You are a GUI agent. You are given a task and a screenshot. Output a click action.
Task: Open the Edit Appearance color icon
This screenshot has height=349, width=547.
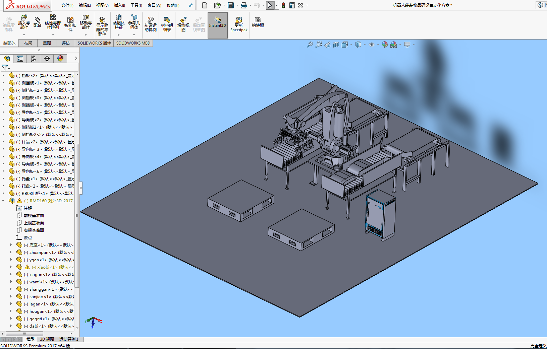coord(385,45)
